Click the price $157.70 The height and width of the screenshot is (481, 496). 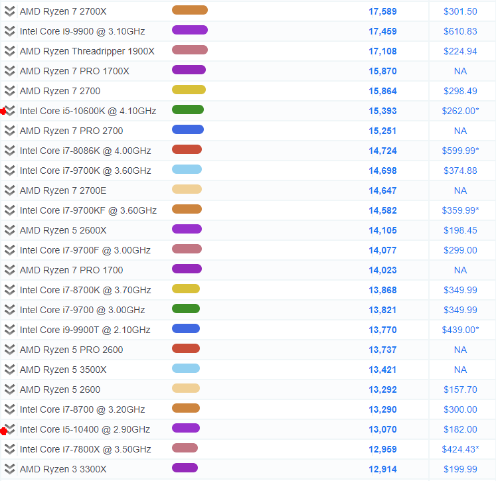[x=460, y=389]
